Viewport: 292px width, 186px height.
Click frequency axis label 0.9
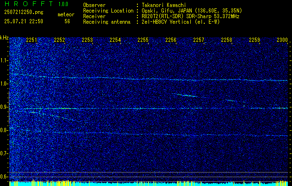click(4, 107)
